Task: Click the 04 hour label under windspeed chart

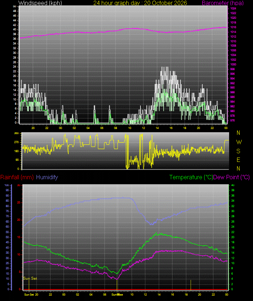Action: point(88,128)
